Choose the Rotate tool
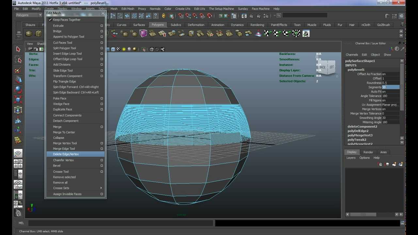This screenshot has height=235, width=418. pos(18,90)
